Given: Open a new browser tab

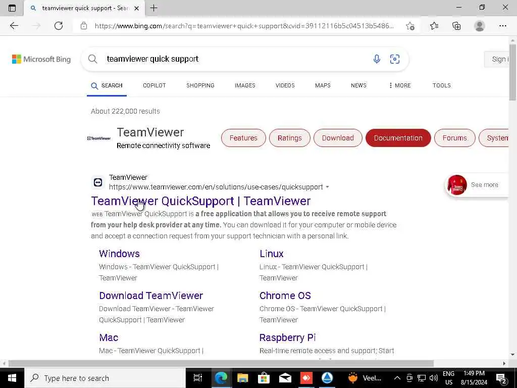Looking at the screenshot, I should pyautogui.click(x=153, y=8).
